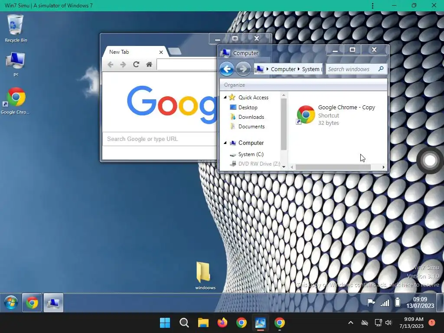Open the notification badge in system tray
Image resolution: width=444 pixels, height=333 pixels.
(432, 323)
